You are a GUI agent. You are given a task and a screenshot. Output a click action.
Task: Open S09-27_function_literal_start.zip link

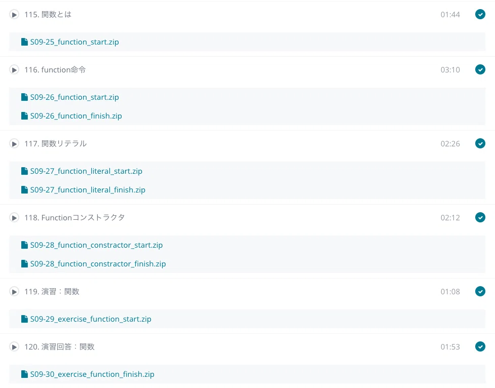pyautogui.click(x=86, y=171)
